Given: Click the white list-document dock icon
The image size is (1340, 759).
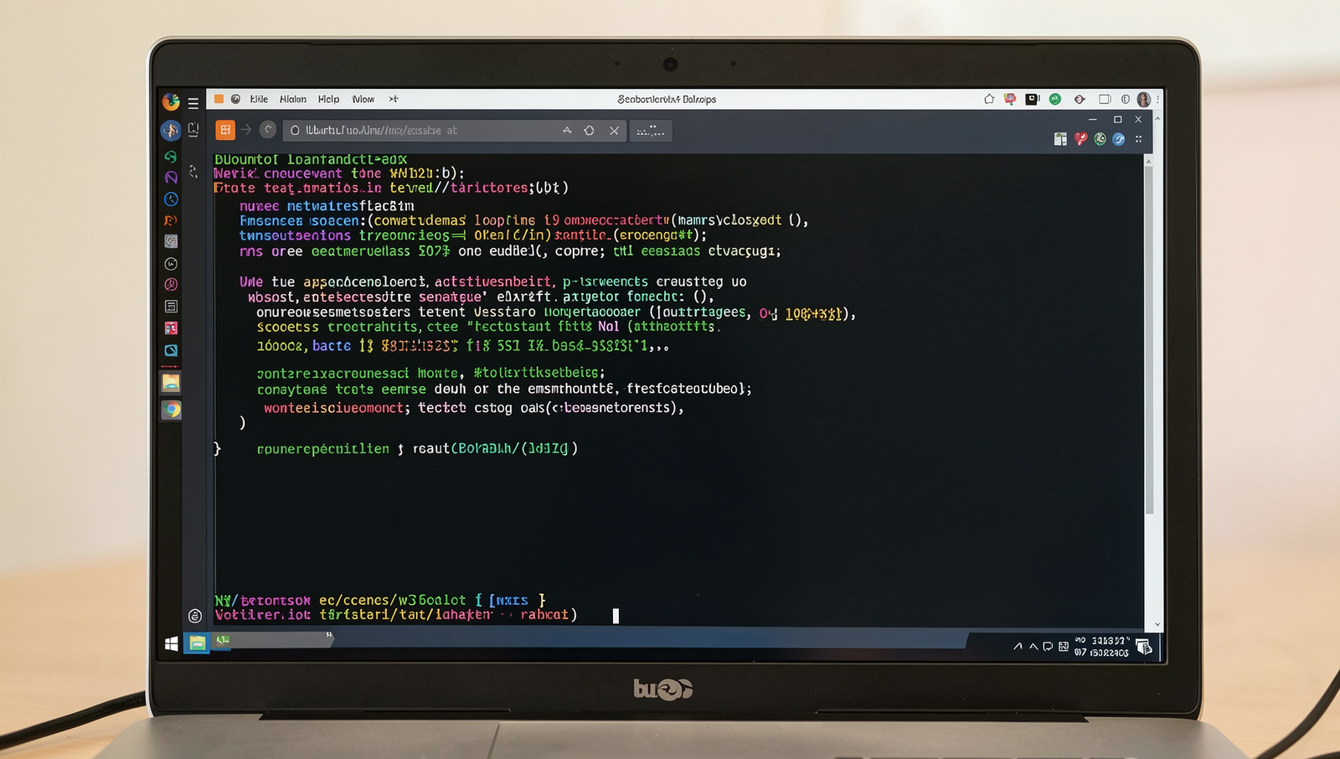Looking at the screenshot, I should 171,307.
